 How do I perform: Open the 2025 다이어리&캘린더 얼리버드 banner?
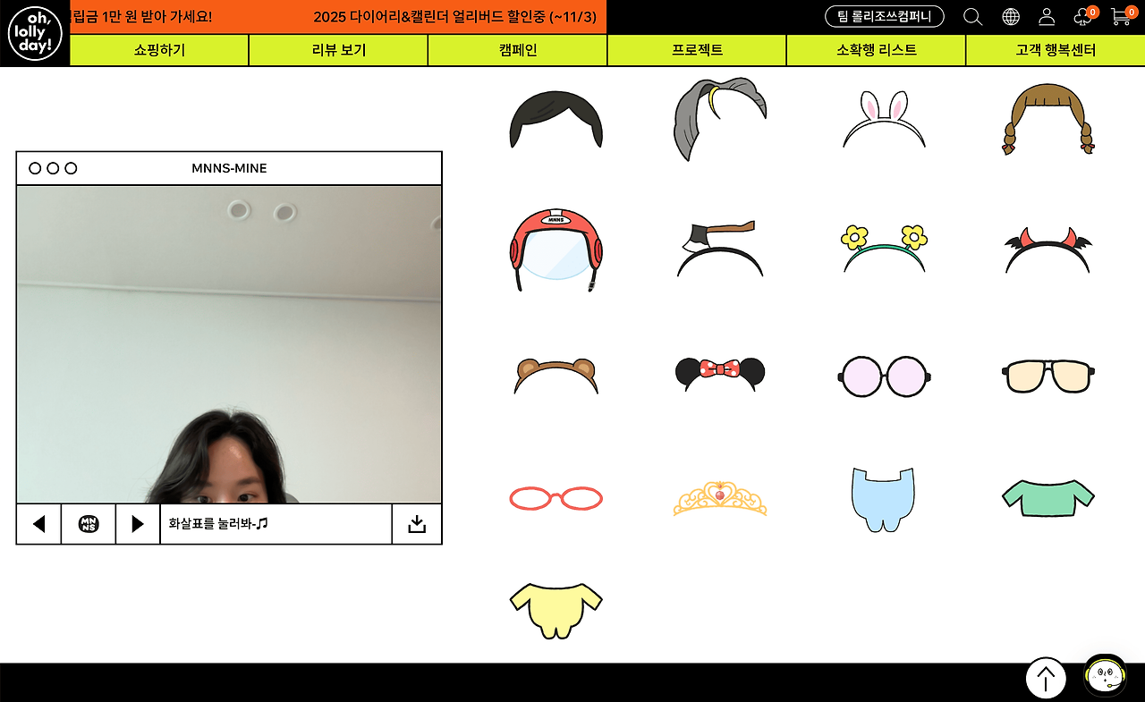[454, 16]
